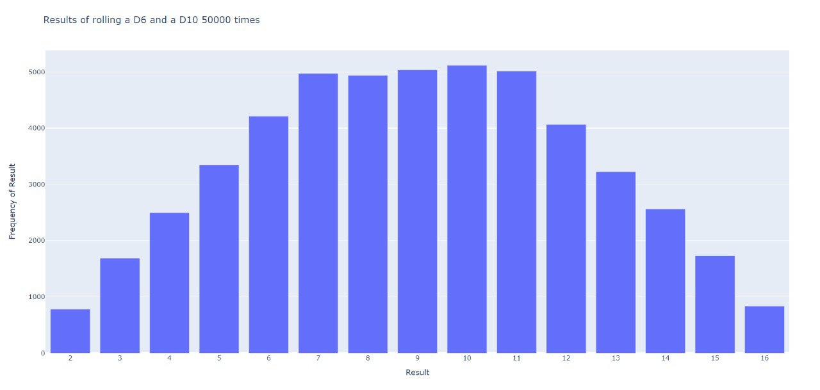This screenshot has height=390, width=820.
Task: Click the bar for result 6
Action: click(x=268, y=234)
